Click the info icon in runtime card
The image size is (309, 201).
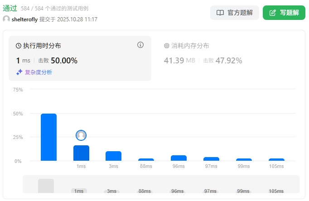140,45
